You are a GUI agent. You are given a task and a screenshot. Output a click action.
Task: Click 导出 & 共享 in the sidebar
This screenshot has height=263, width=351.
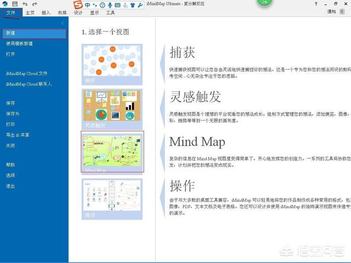[18, 135]
